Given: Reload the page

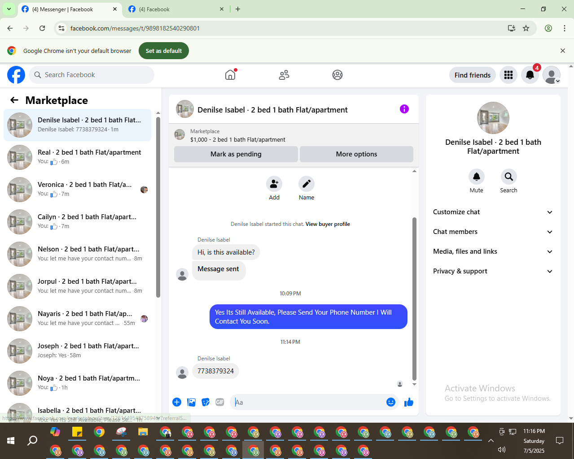Looking at the screenshot, I should click(x=42, y=28).
